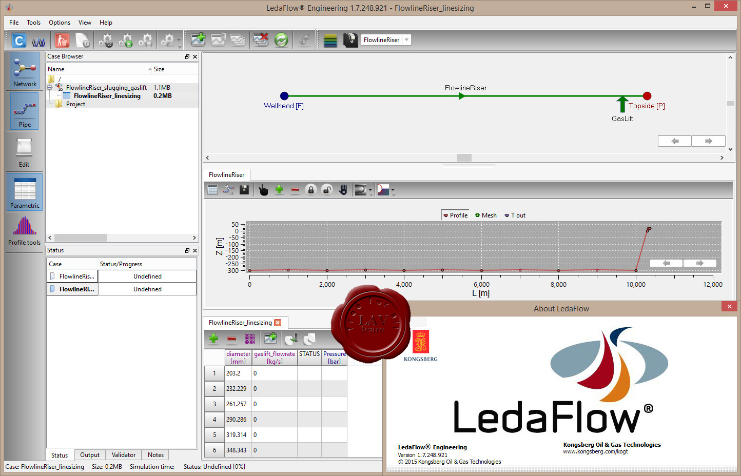Open the View menu
741x476 pixels.
pyautogui.click(x=85, y=23)
